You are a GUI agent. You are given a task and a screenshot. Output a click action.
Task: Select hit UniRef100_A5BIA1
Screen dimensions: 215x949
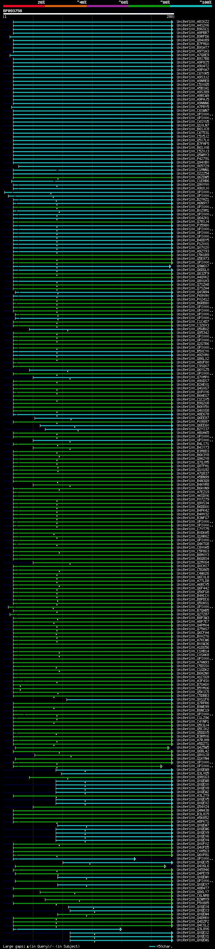(x=193, y=89)
